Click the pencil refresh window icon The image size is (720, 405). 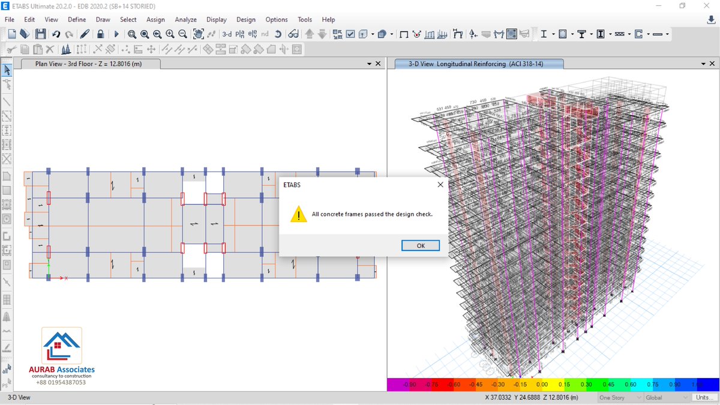85,34
